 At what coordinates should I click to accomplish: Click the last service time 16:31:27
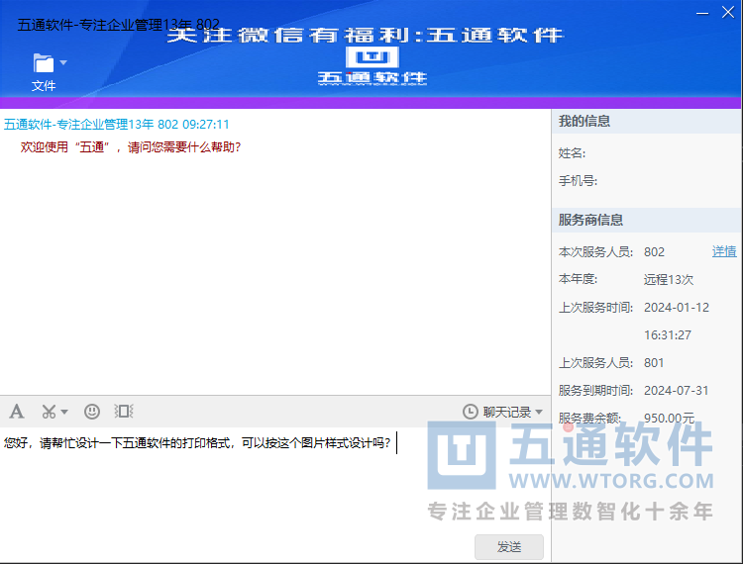(x=667, y=335)
